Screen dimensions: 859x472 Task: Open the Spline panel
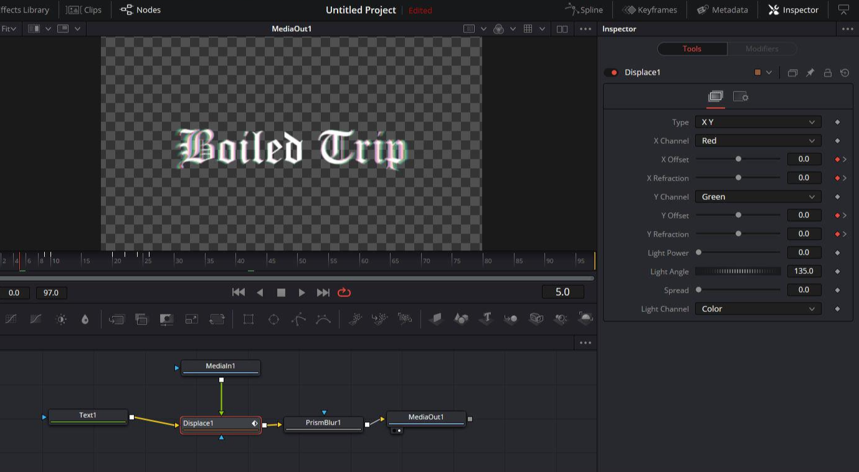coord(584,10)
